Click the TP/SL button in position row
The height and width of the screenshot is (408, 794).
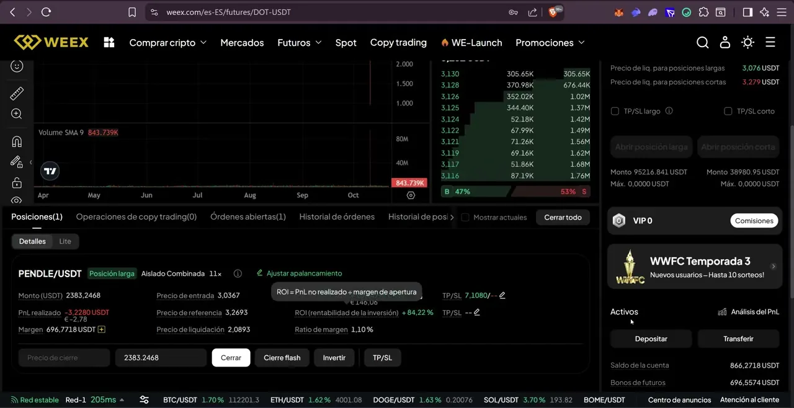[x=382, y=358]
